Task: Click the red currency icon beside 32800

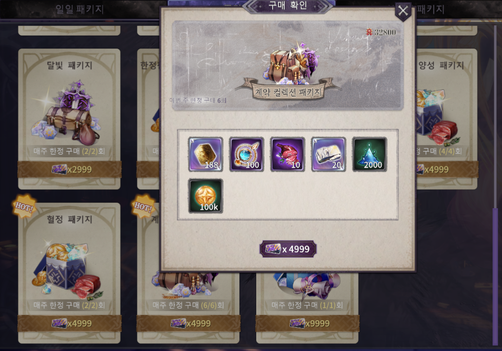Action: [x=369, y=32]
